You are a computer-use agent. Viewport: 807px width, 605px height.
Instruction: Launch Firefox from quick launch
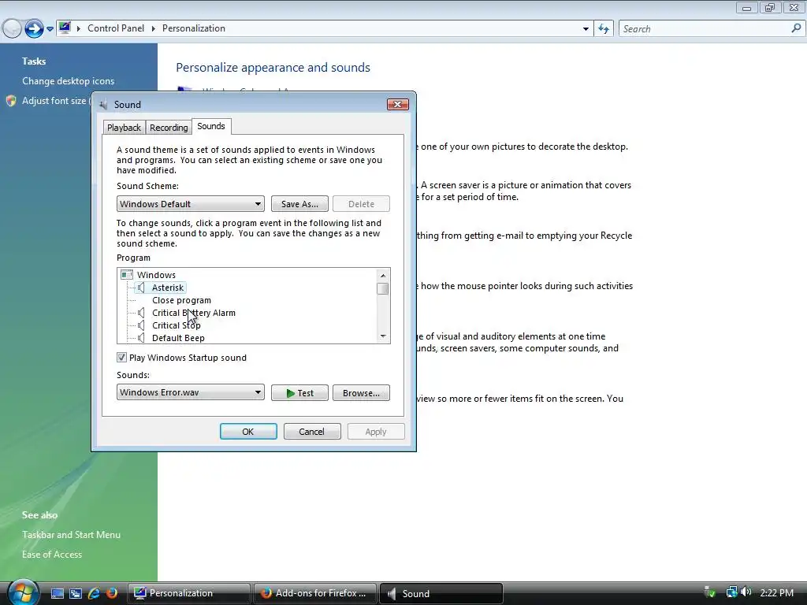click(x=112, y=593)
